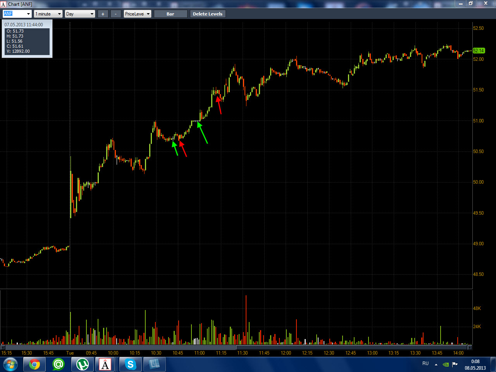This screenshot has width=496, height=372.
Task: Show hidden system tray icons
Action: click(436, 364)
